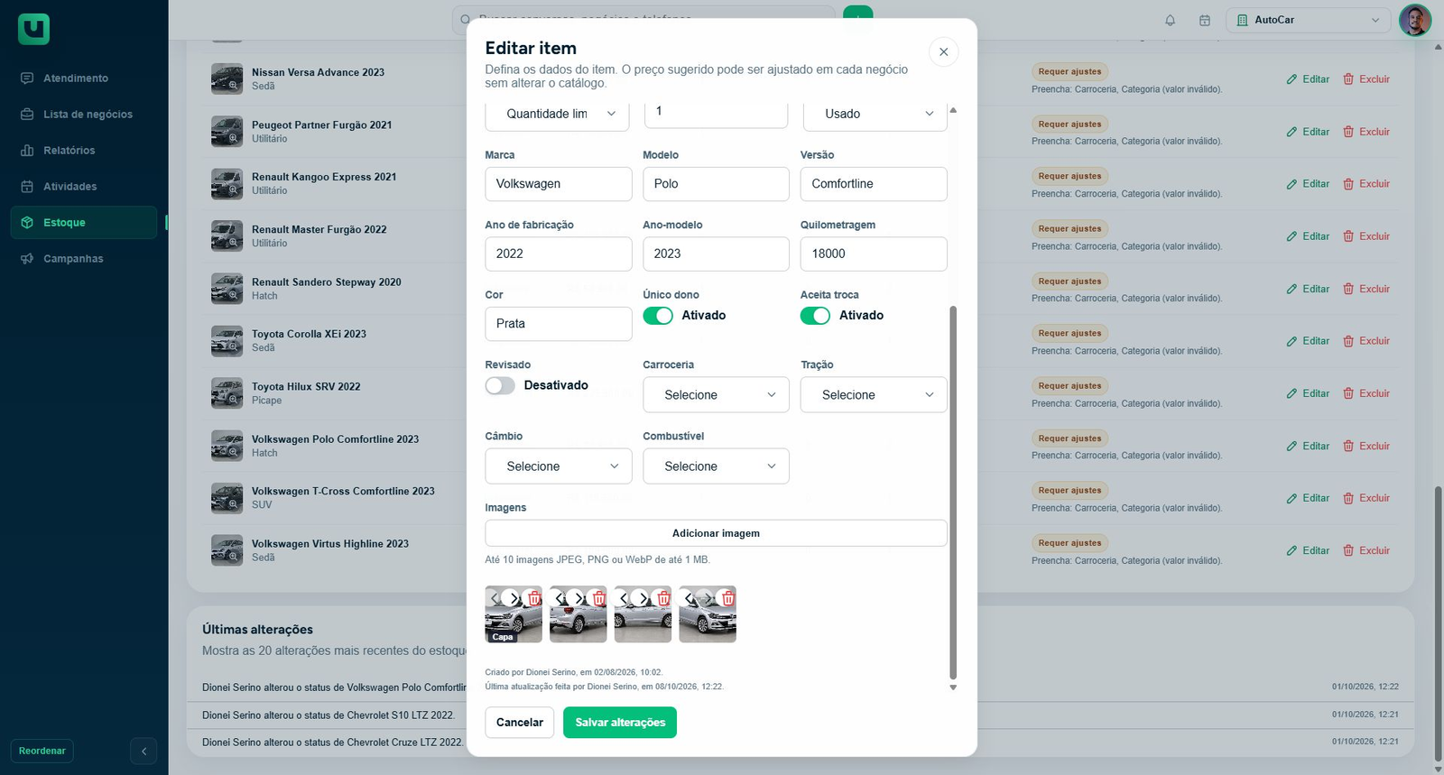
Task: Click Excluir trash for Peugeot Partner Furgão 2021
Action: pos(1366,132)
